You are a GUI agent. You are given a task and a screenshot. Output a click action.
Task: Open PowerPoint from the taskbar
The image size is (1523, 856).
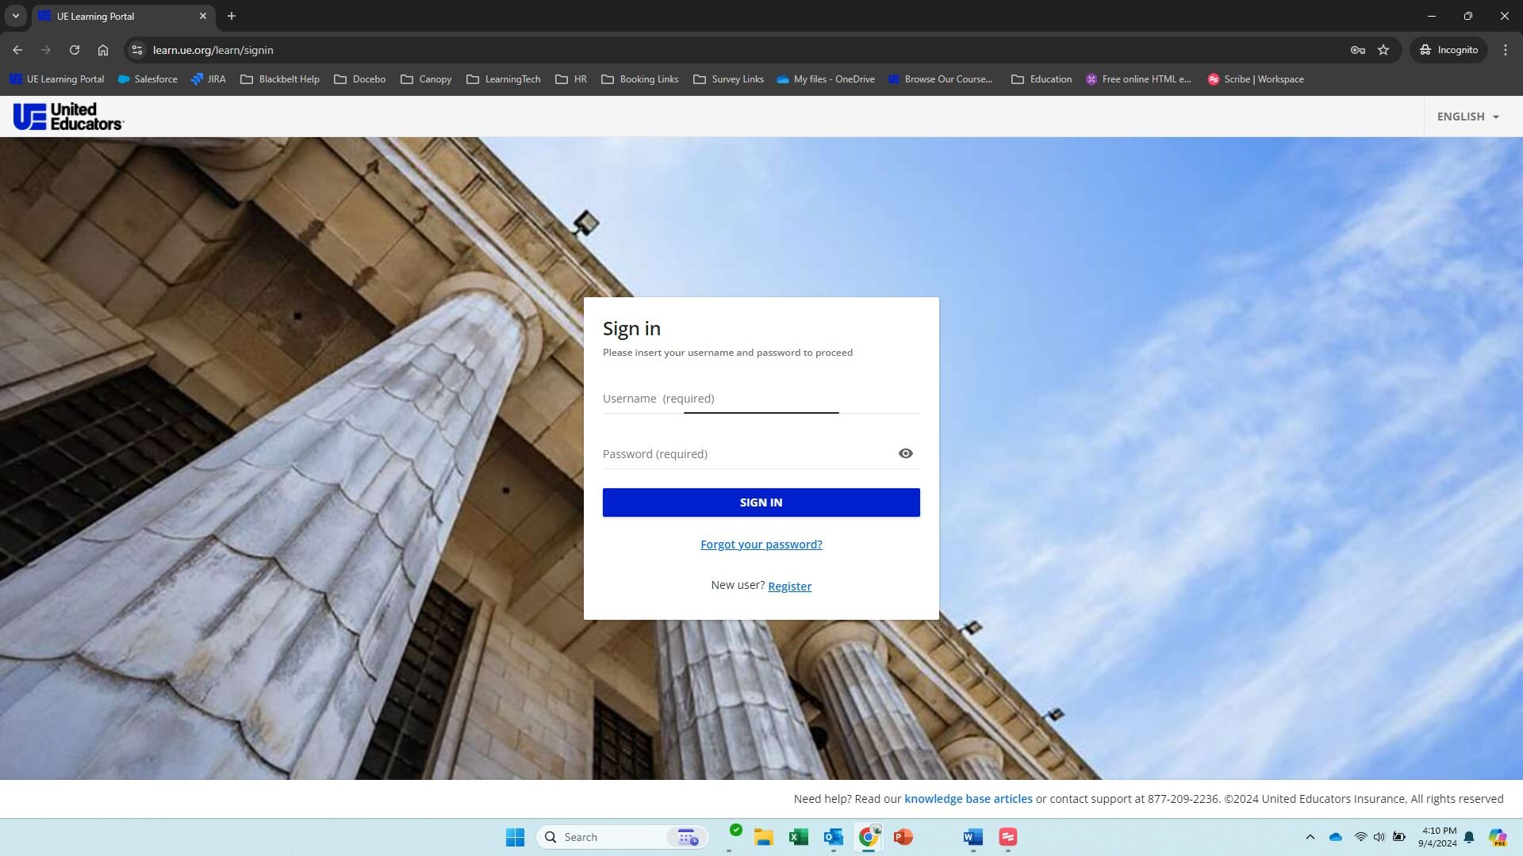[903, 837]
